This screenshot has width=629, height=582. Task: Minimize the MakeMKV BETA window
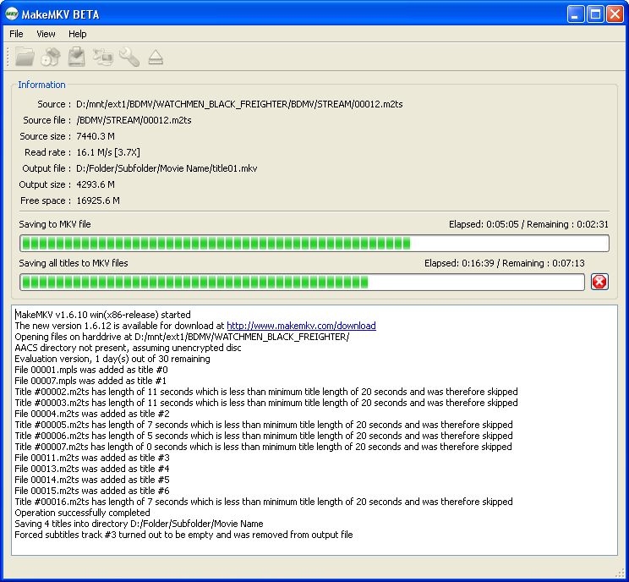point(576,14)
